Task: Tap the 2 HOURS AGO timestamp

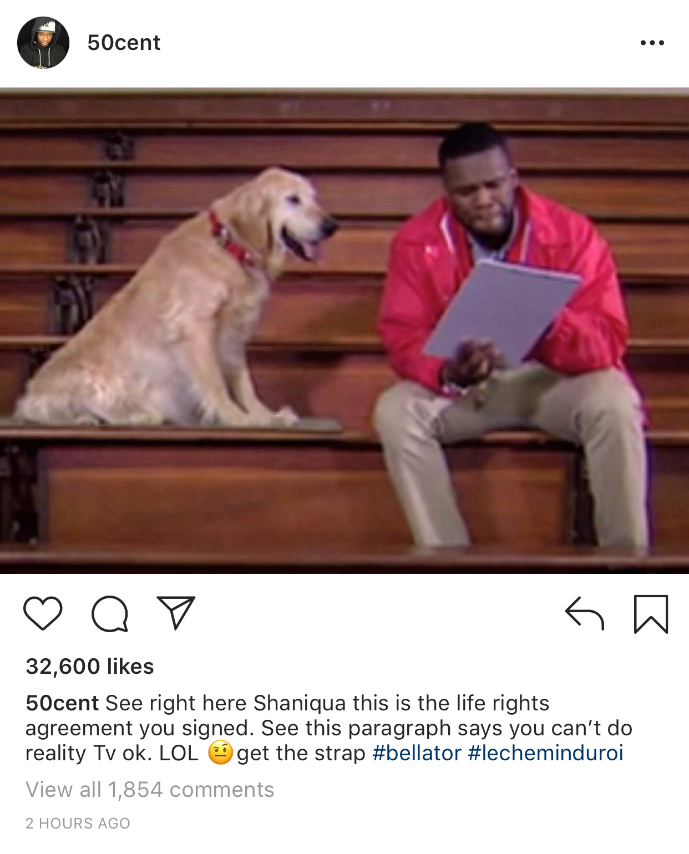Action: [x=78, y=823]
